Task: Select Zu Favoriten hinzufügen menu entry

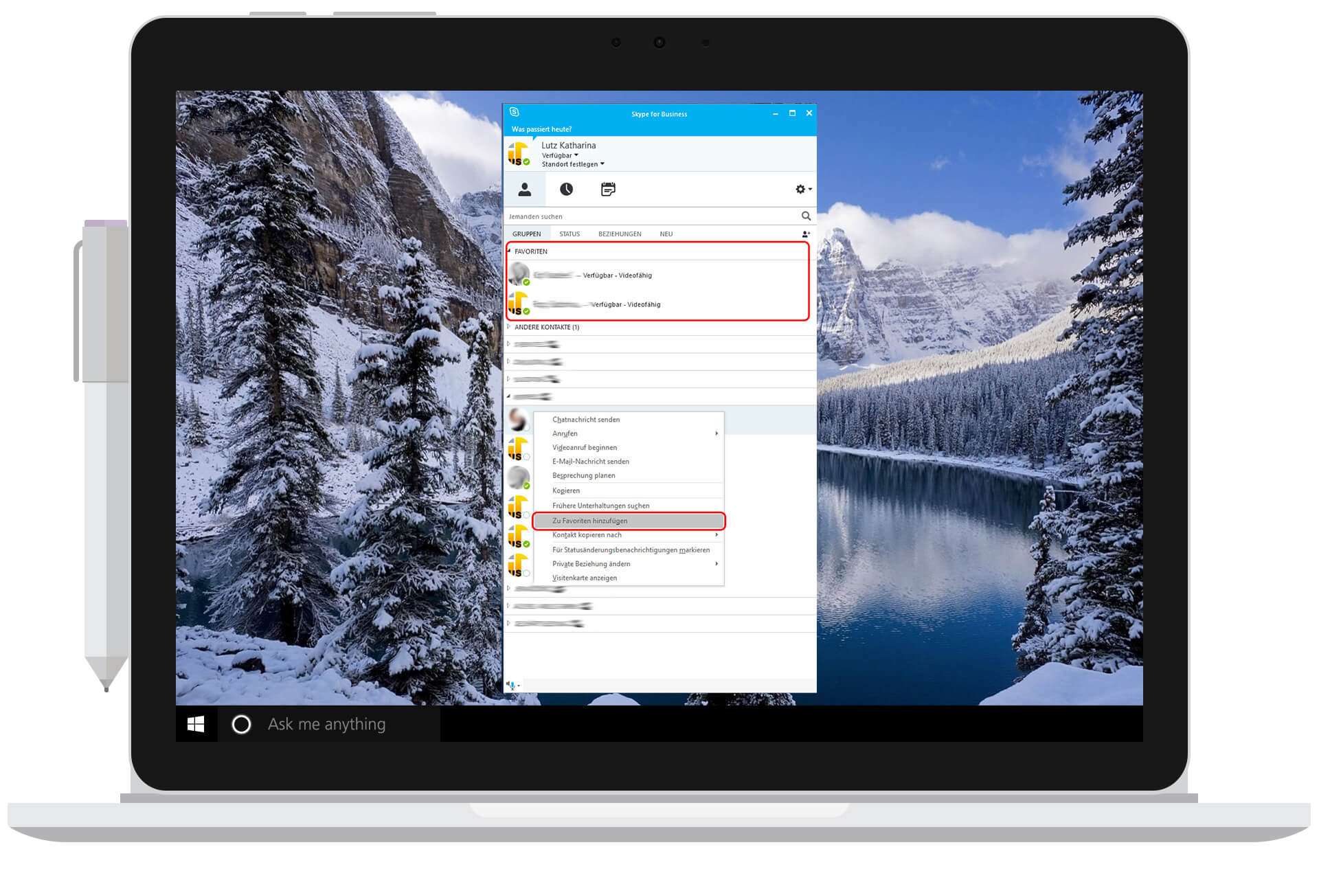Action: click(590, 521)
